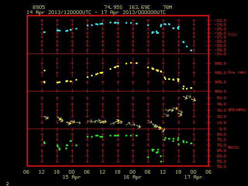Click the RH(%) humidity axis label
248x186 pixels.
233,147
